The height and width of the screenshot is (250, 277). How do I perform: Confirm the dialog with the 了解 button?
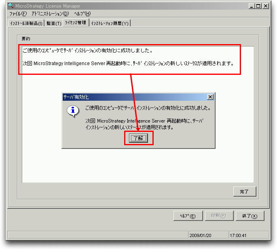pos(138,138)
